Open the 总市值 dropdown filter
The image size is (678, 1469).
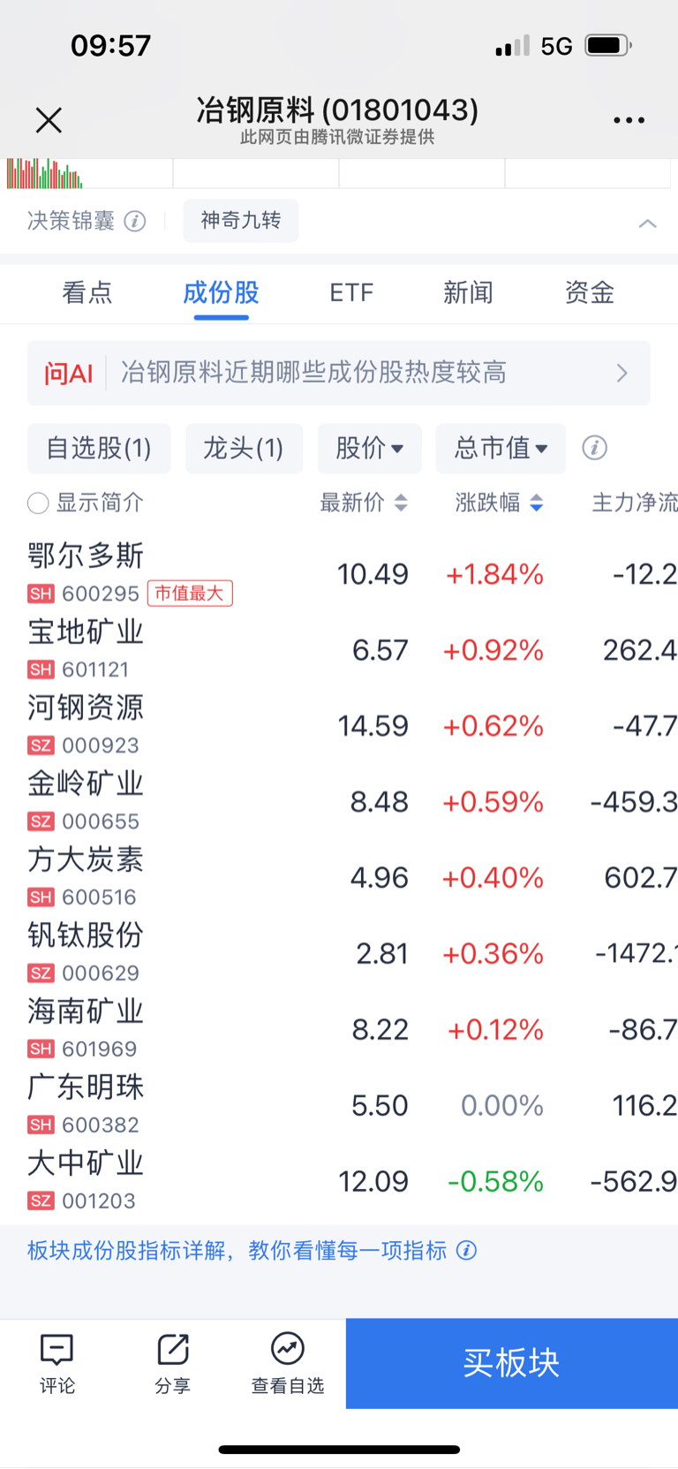click(501, 449)
